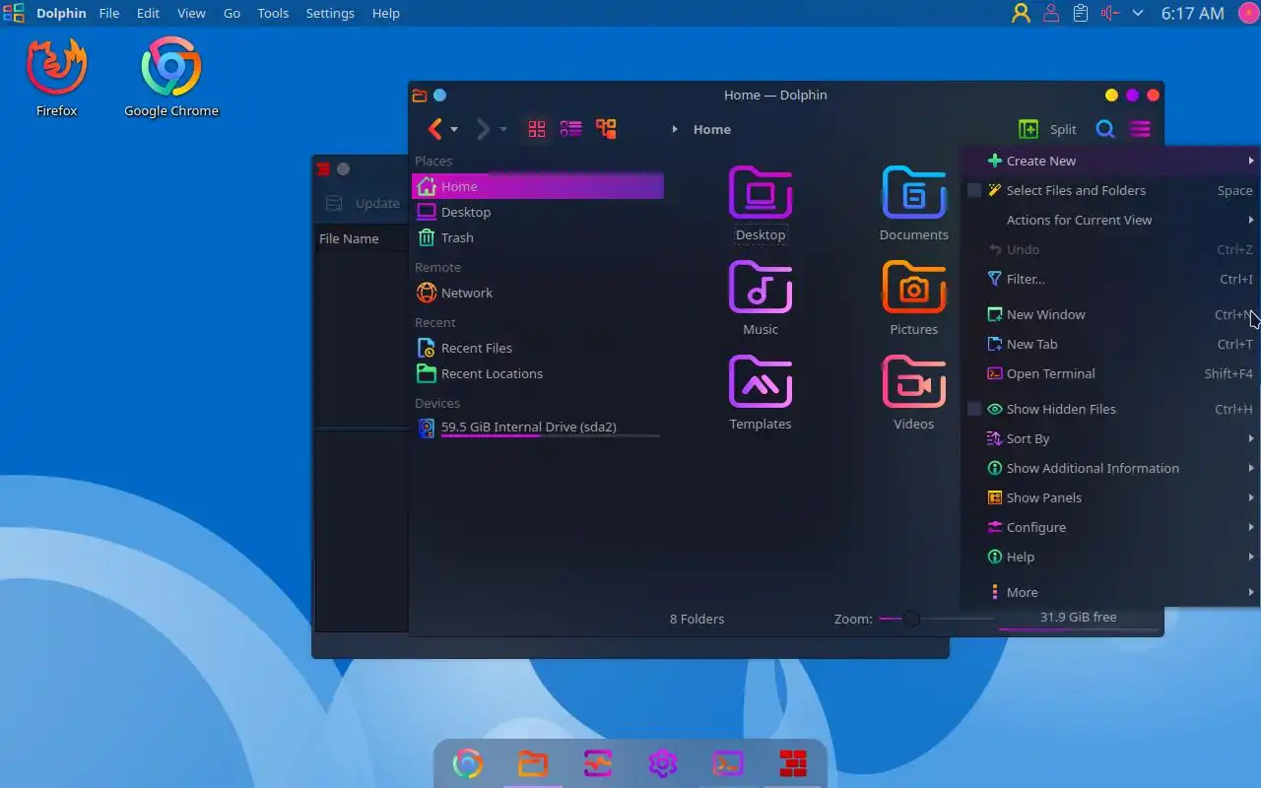
Task: Click the 6:17 AM clock
Action: tap(1192, 13)
